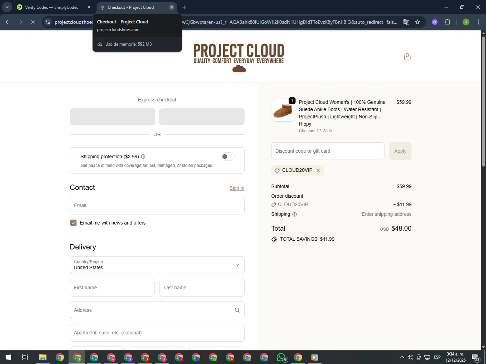486x364 pixels.
Task: Open Chrome profile avatar J
Action: pyautogui.click(x=466, y=22)
